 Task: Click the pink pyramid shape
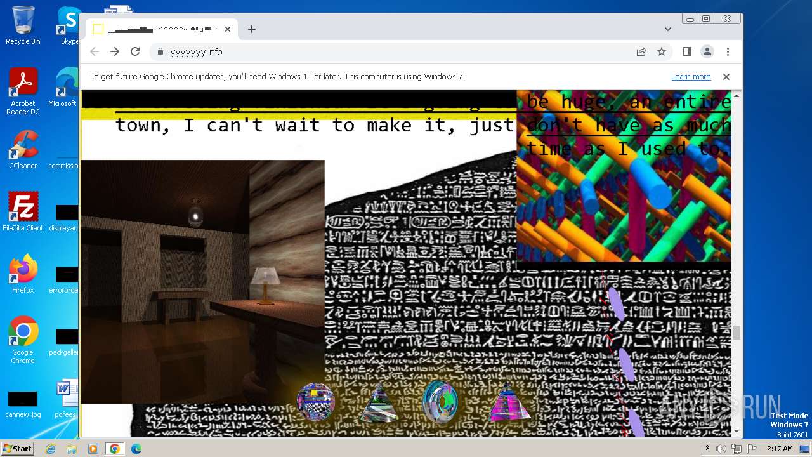click(509, 402)
